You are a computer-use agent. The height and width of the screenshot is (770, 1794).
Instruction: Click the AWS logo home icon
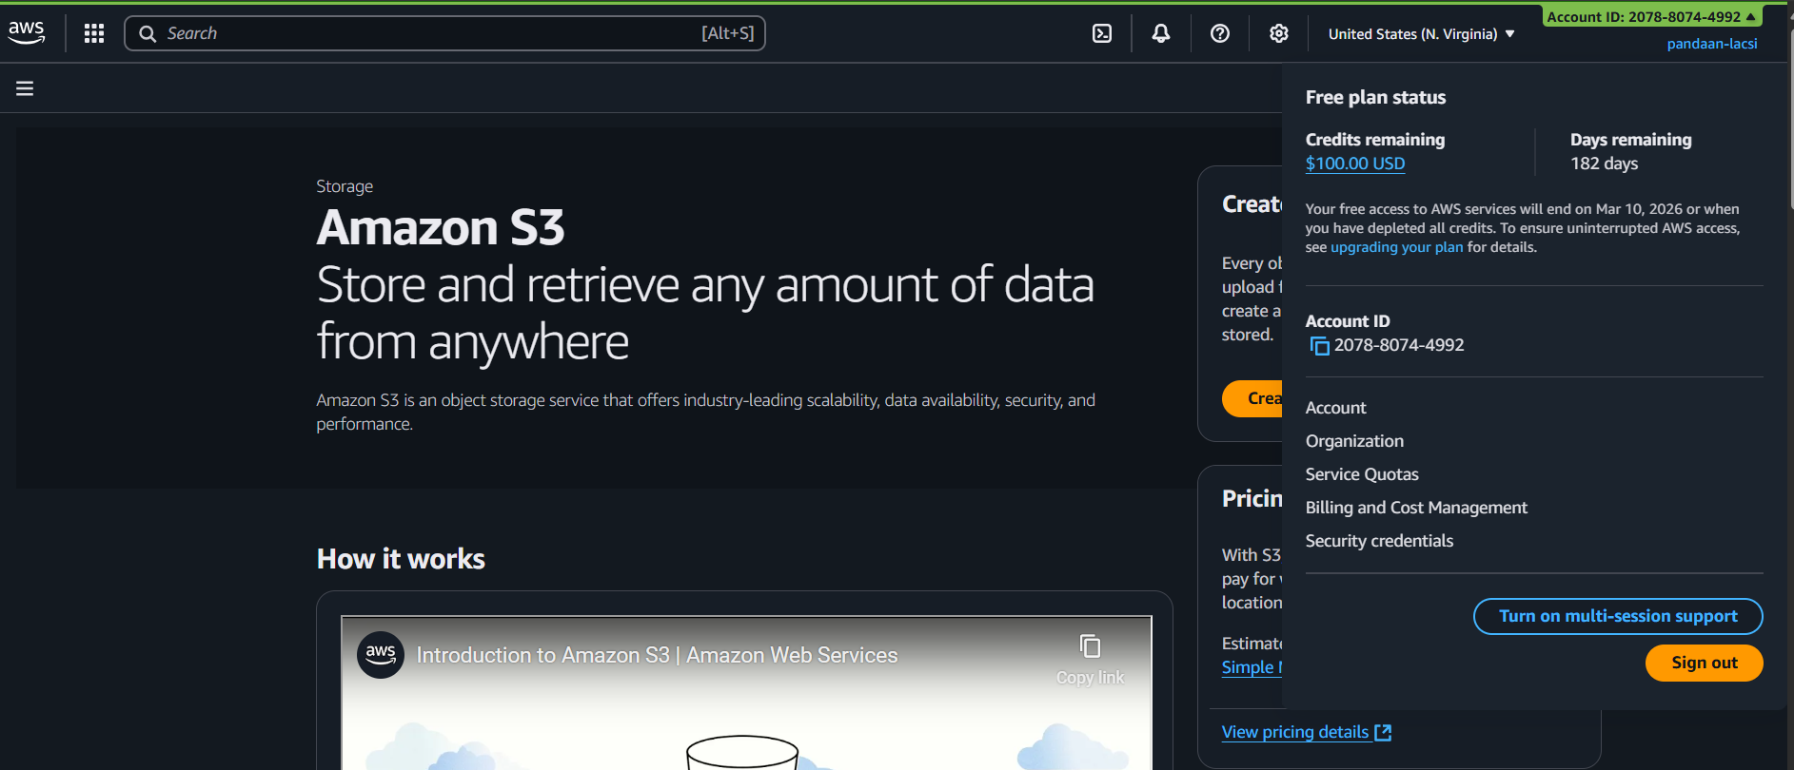(x=26, y=33)
